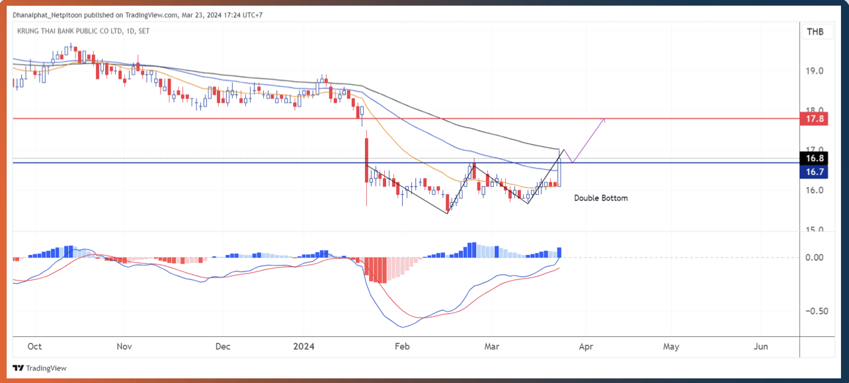849x383 pixels.
Task: Click the Mar label on time axis
Action: pyautogui.click(x=491, y=347)
